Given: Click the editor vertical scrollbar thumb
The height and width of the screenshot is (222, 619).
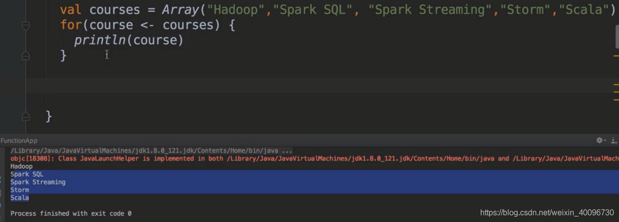Looking at the screenshot, I should 617,37.
